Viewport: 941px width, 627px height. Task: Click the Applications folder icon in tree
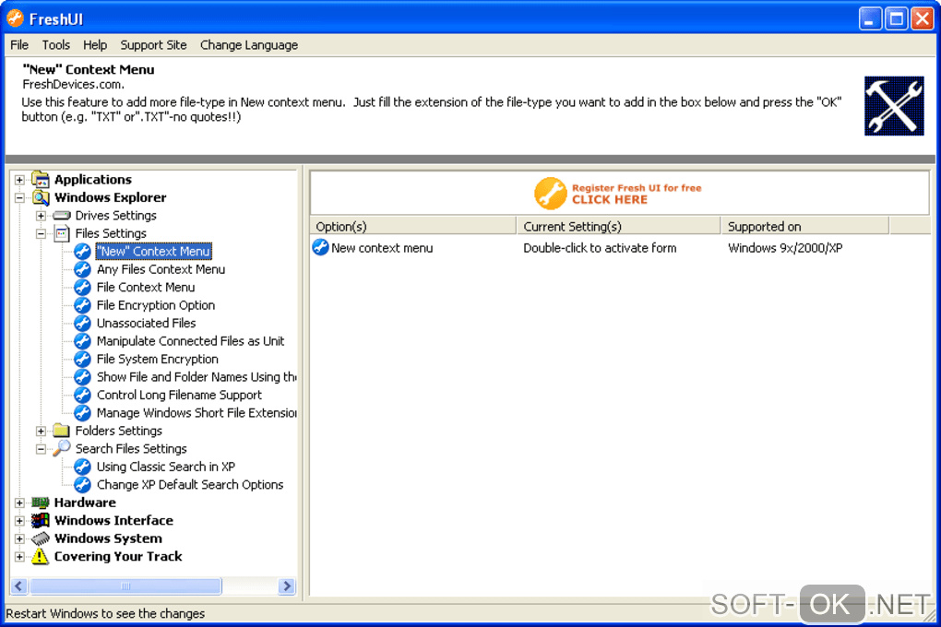41,180
